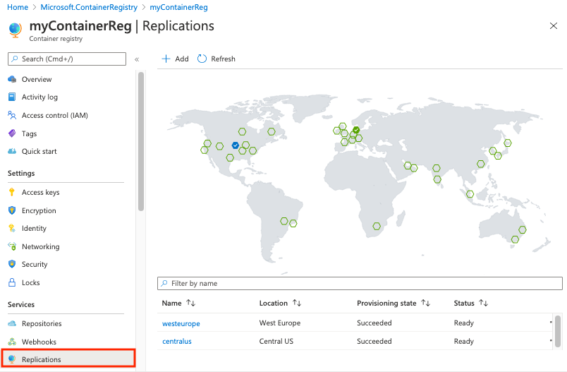Click the Overview cloud icon in sidebar
Screen dimensions: 567x372
click(x=12, y=79)
